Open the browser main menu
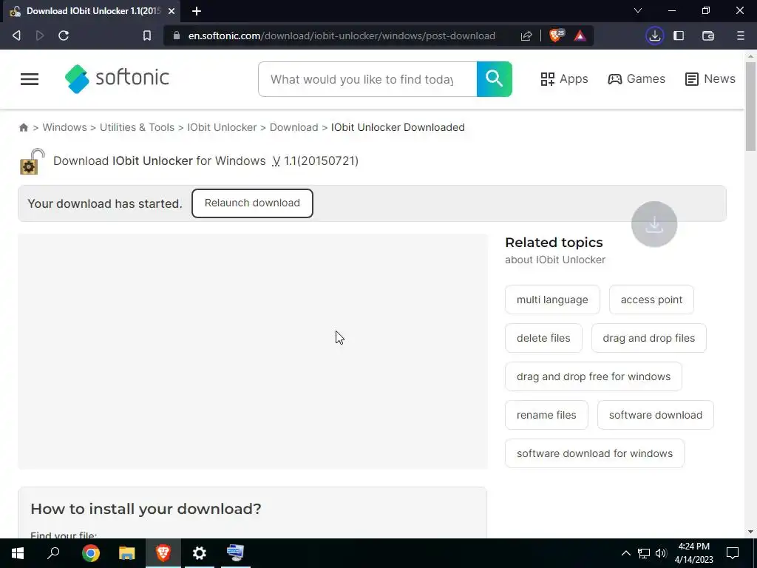757x568 pixels. [x=741, y=35]
